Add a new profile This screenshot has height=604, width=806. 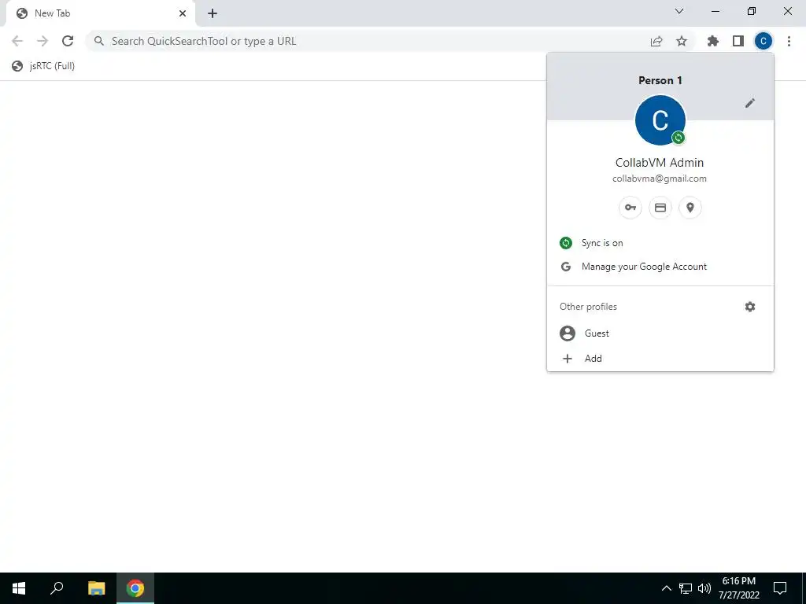tap(660, 359)
